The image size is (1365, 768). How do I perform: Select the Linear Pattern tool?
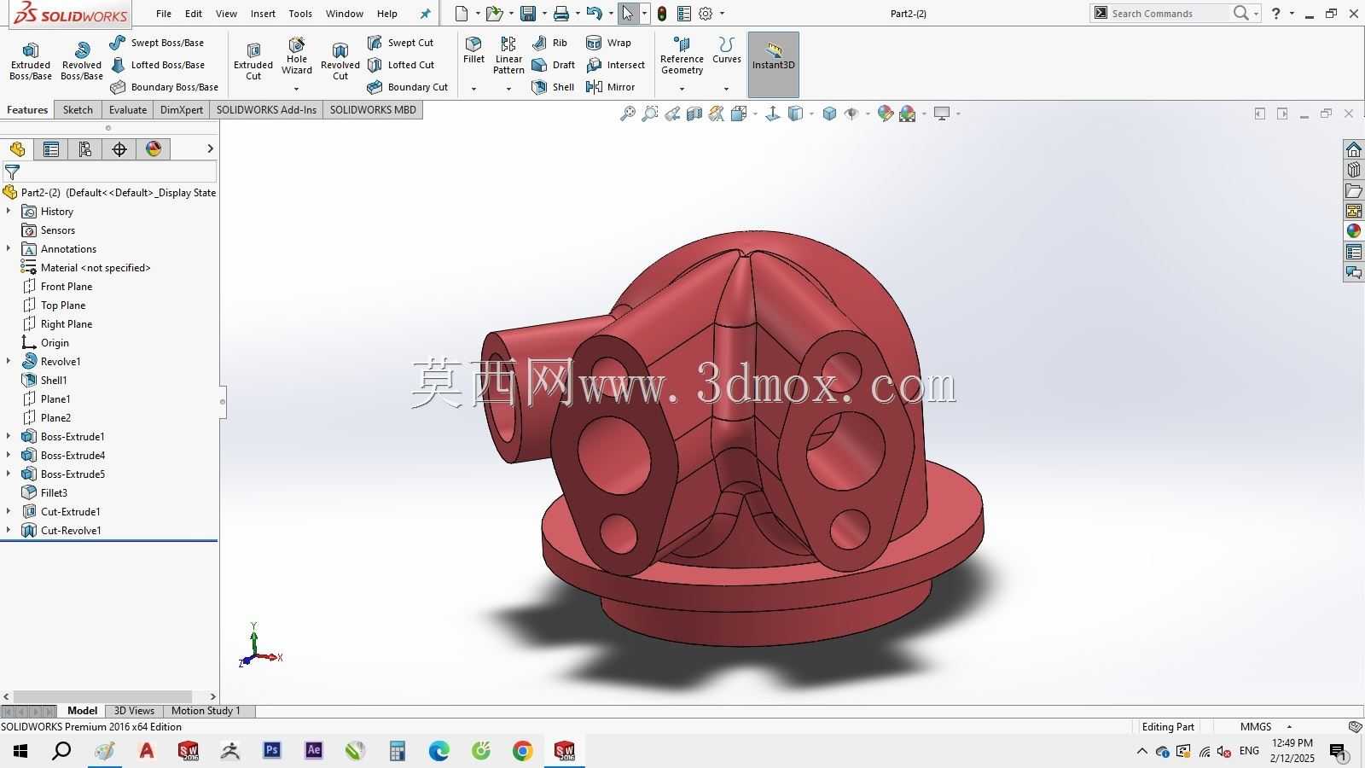[508, 55]
